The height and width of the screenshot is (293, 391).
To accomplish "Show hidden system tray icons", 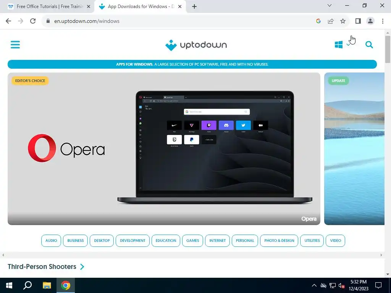I will point(314,285).
